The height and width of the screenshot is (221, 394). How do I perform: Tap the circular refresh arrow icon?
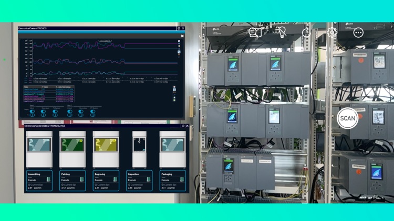coord(306,32)
